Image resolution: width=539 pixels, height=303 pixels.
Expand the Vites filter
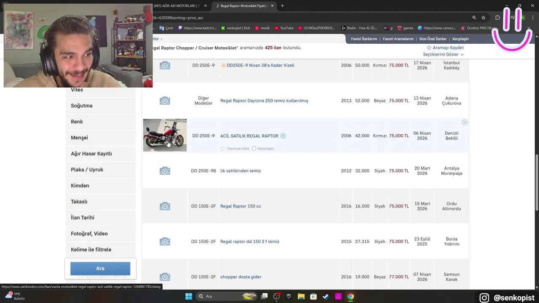pyautogui.click(x=101, y=90)
